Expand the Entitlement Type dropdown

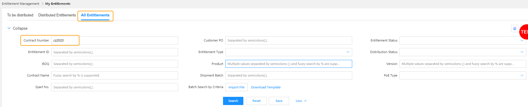[x=289, y=52]
